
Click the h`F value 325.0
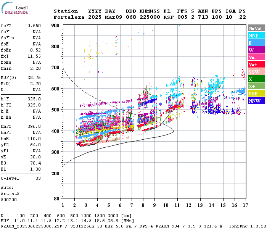tap(34, 99)
